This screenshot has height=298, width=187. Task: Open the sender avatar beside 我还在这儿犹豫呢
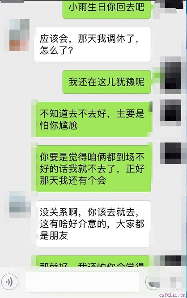(170, 75)
